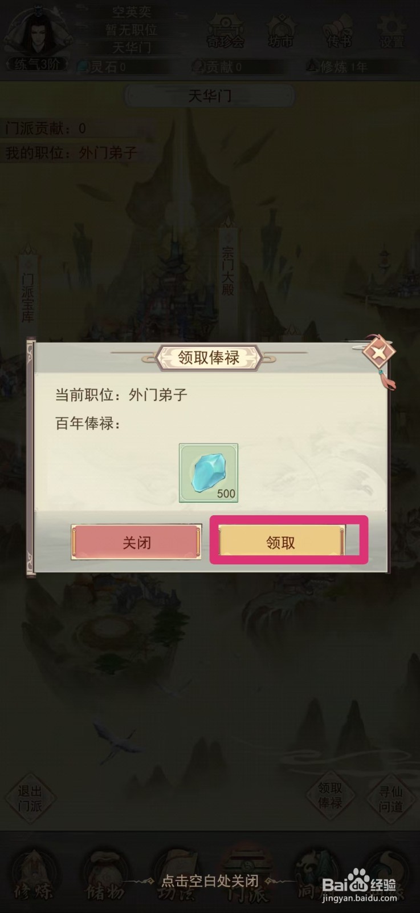Tap the 寻仙问道 diamond icon
This screenshot has width=420, height=913.
[391, 799]
